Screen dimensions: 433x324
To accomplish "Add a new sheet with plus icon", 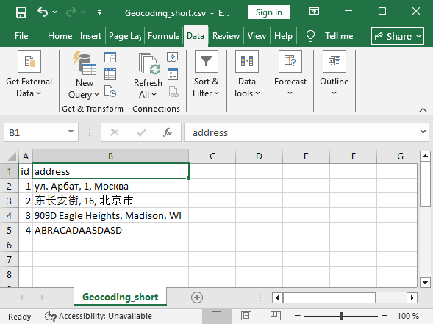I will [197, 298].
